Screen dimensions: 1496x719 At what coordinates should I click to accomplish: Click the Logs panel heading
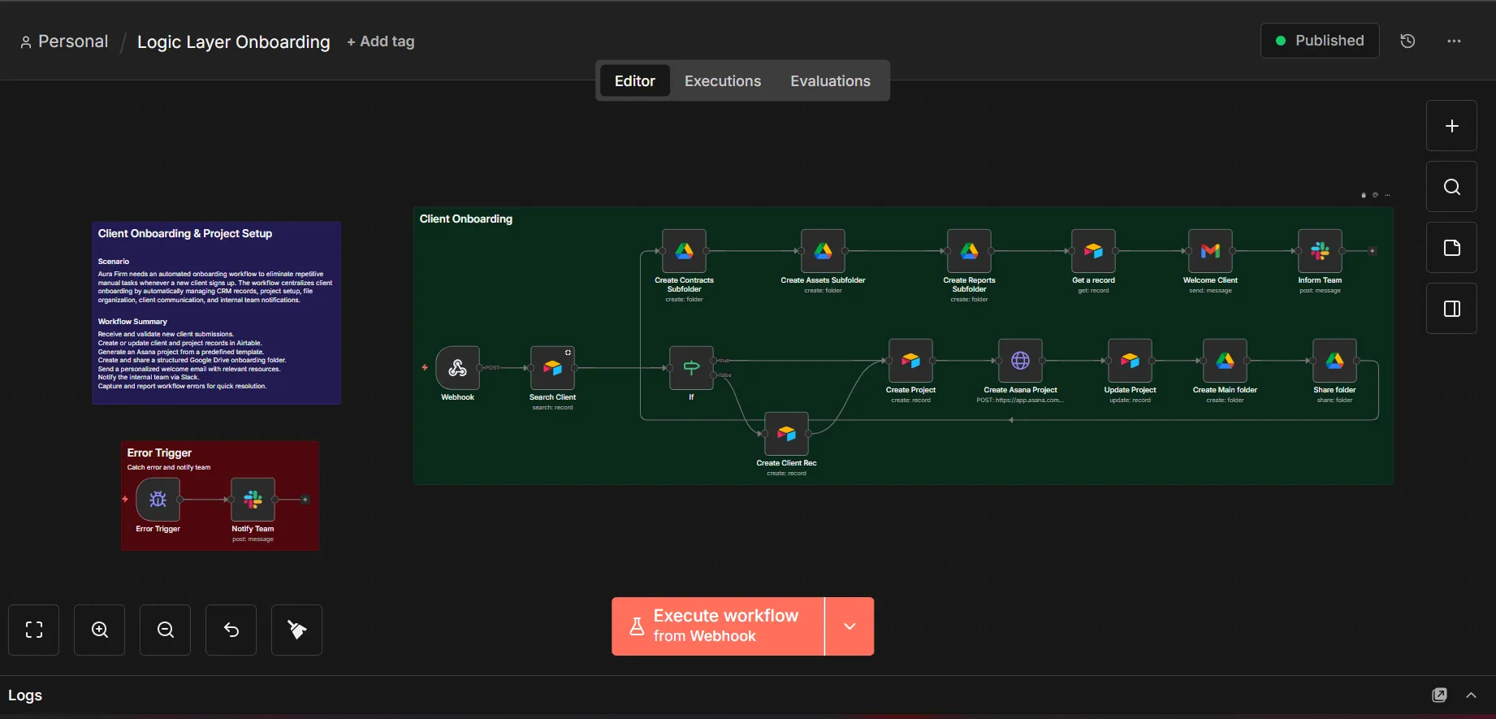tap(25, 695)
